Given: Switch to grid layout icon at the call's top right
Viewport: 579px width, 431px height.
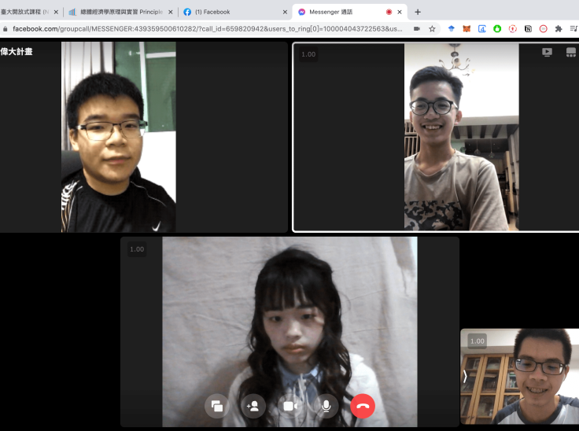Looking at the screenshot, I should (571, 52).
